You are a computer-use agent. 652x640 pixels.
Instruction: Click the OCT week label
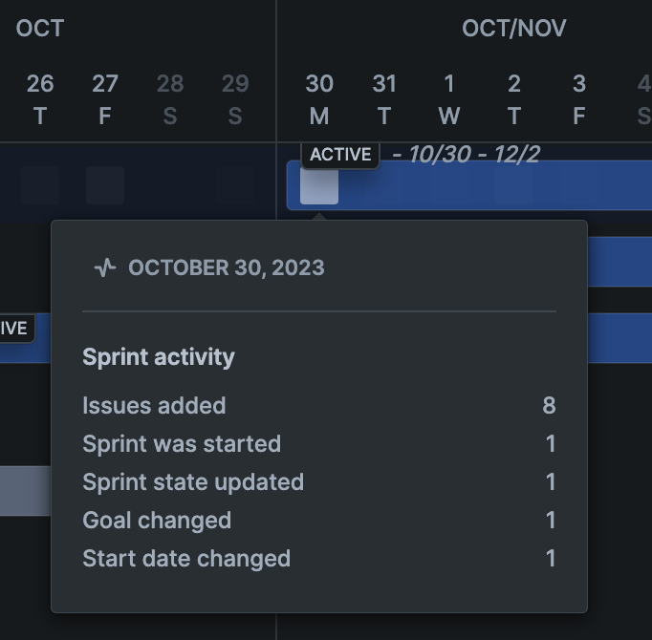coord(40,29)
